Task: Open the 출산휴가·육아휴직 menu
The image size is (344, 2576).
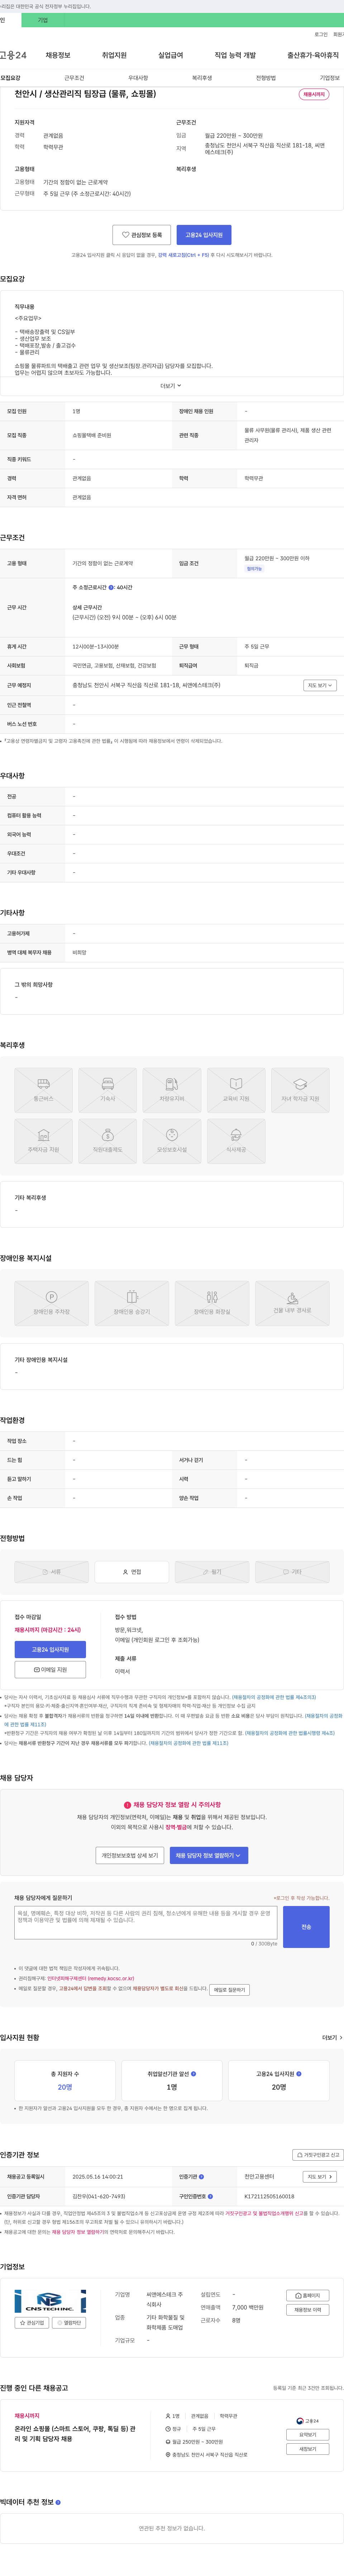Action: click(x=313, y=55)
